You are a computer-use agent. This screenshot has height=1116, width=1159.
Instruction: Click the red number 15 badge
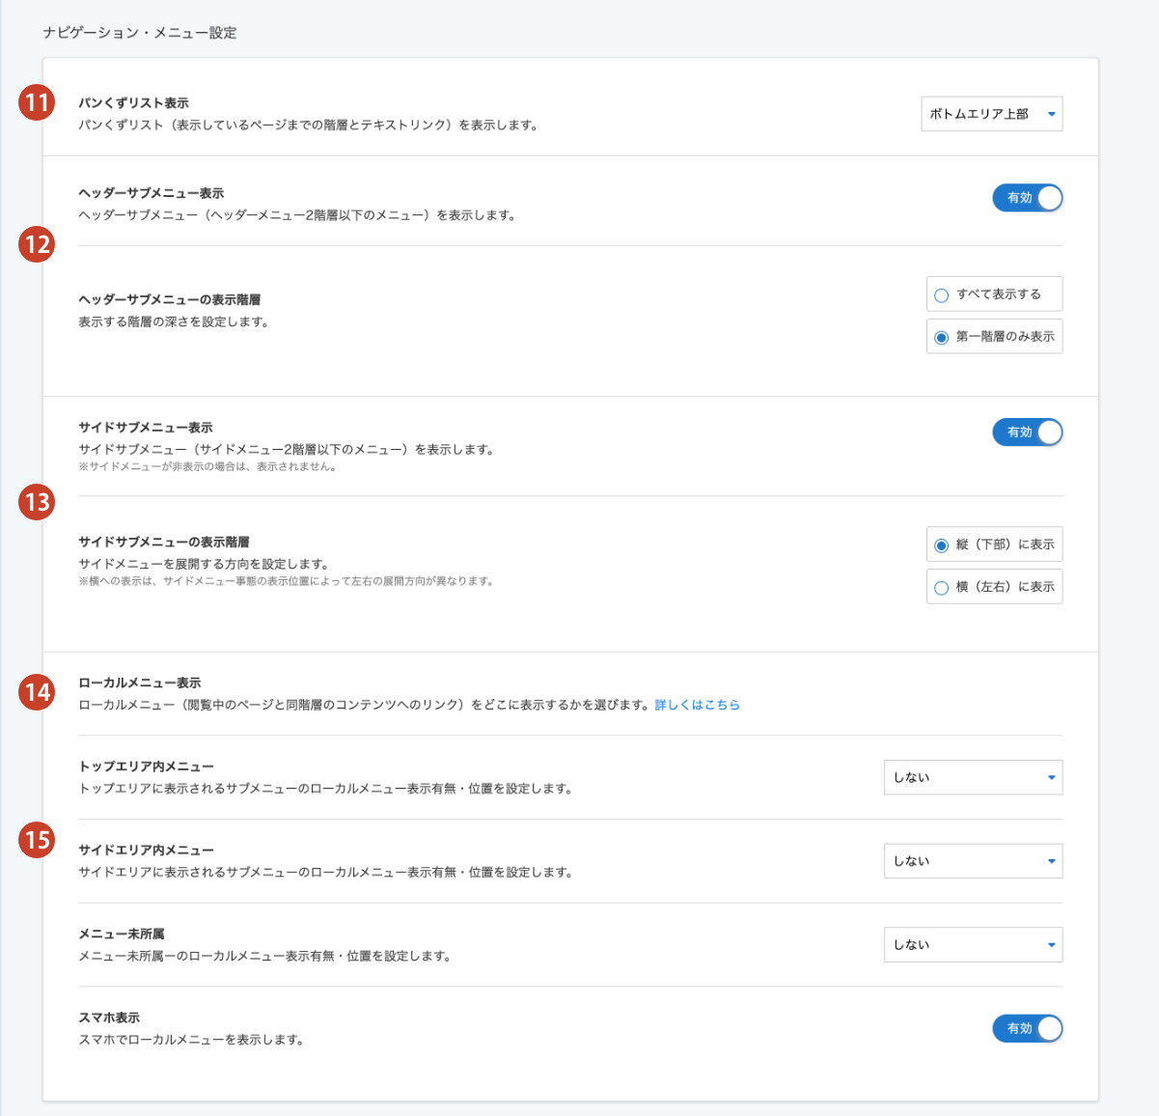(x=37, y=839)
